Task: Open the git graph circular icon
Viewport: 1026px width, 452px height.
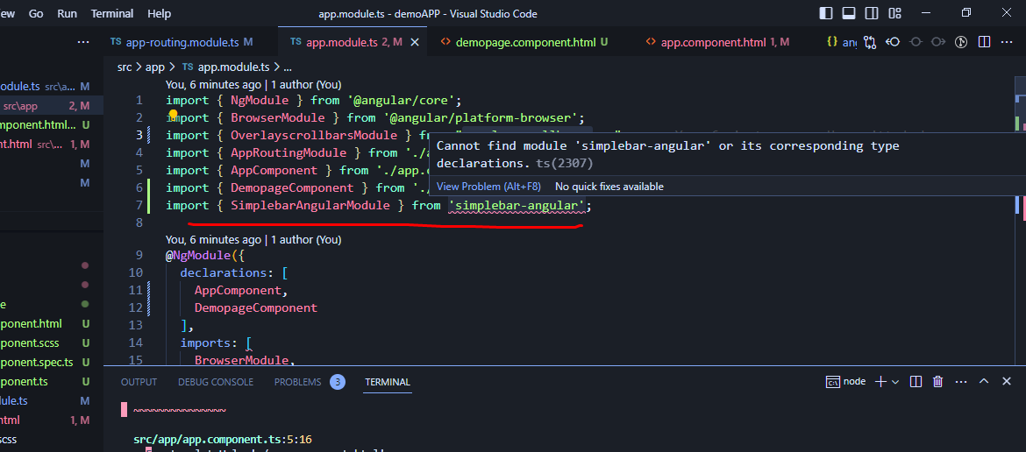Action: (961, 42)
